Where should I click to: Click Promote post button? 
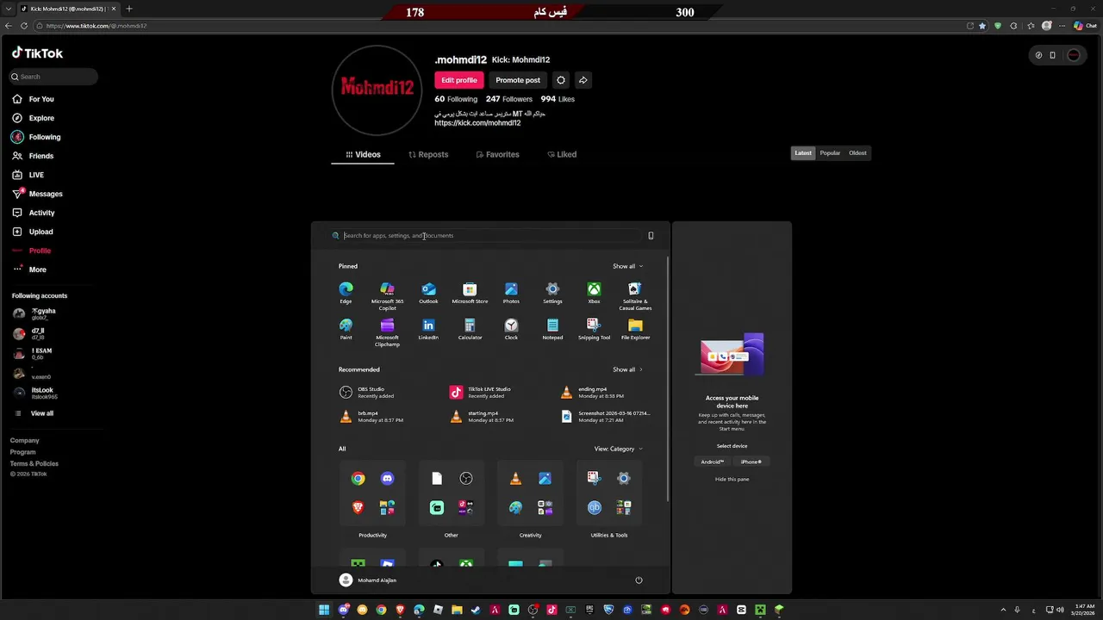tap(518, 80)
